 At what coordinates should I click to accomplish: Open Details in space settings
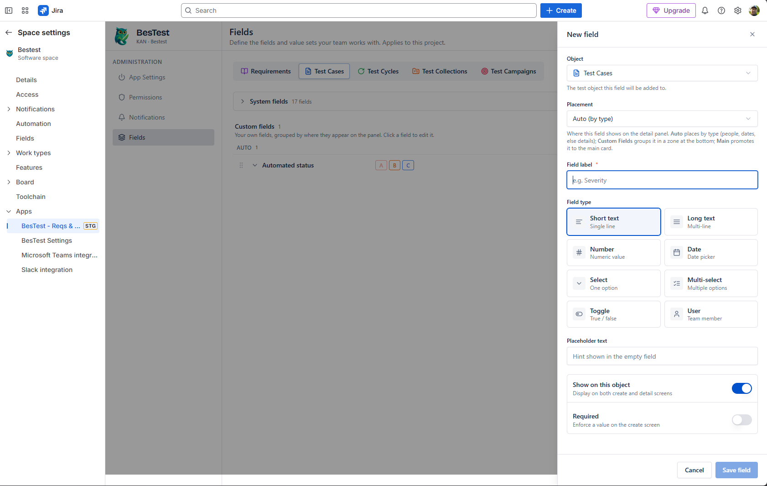tap(26, 80)
